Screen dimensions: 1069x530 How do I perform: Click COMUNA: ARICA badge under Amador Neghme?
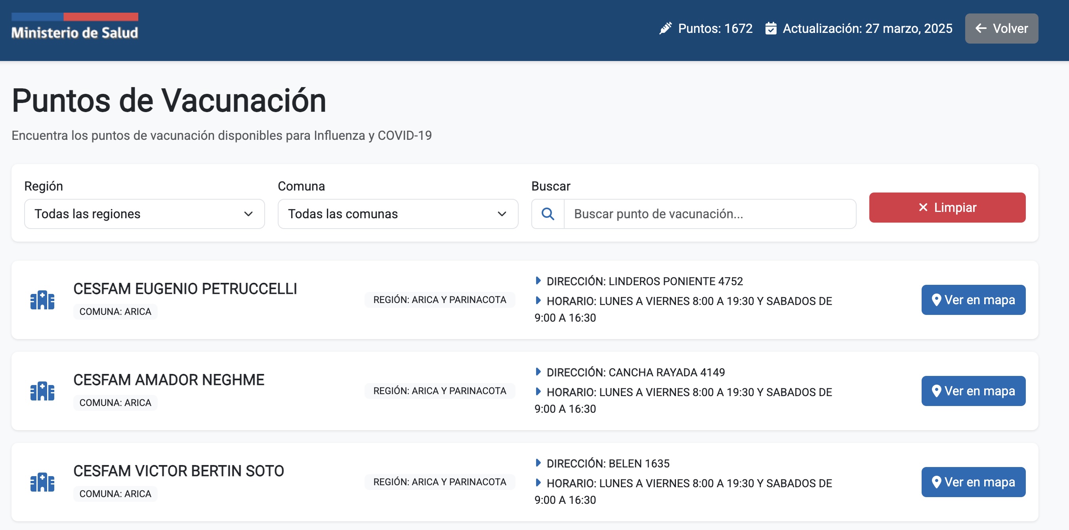click(115, 402)
